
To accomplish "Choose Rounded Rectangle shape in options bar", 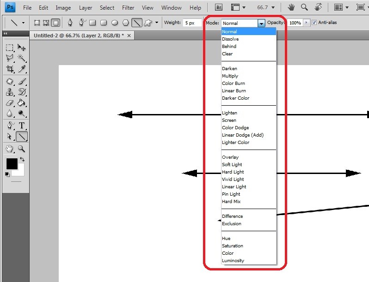I will [104, 23].
